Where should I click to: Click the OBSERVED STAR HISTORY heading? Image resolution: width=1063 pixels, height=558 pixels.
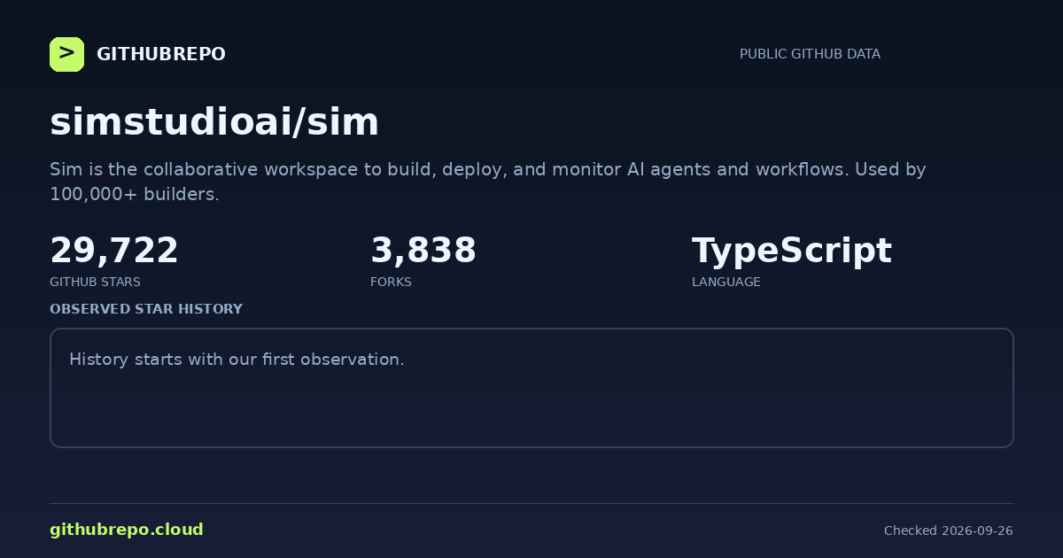point(146,309)
